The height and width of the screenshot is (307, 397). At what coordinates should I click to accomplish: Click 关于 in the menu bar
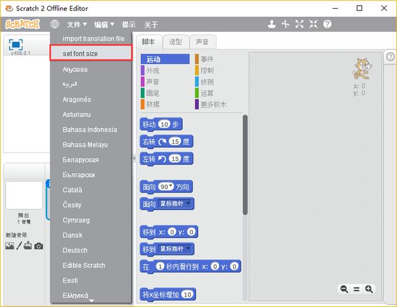click(x=151, y=25)
